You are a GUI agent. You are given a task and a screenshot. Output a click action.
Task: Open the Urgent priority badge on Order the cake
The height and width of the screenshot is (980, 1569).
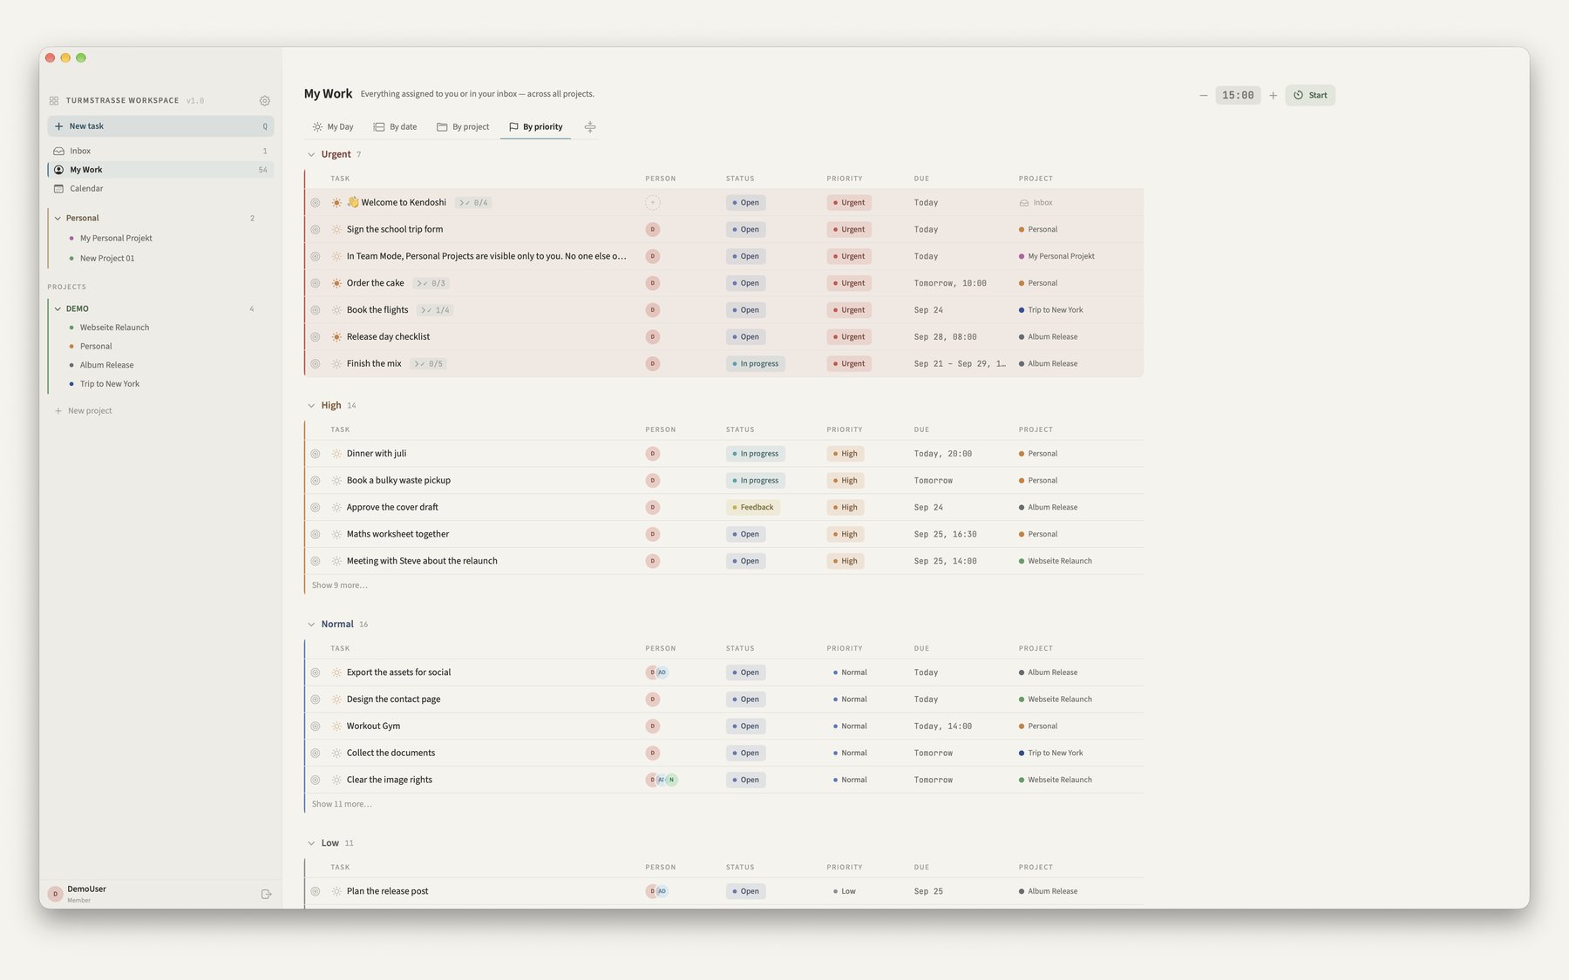pos(848,283)
